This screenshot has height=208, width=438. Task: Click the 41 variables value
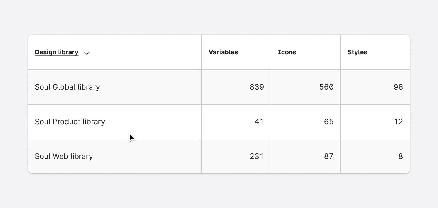[259, 122]
